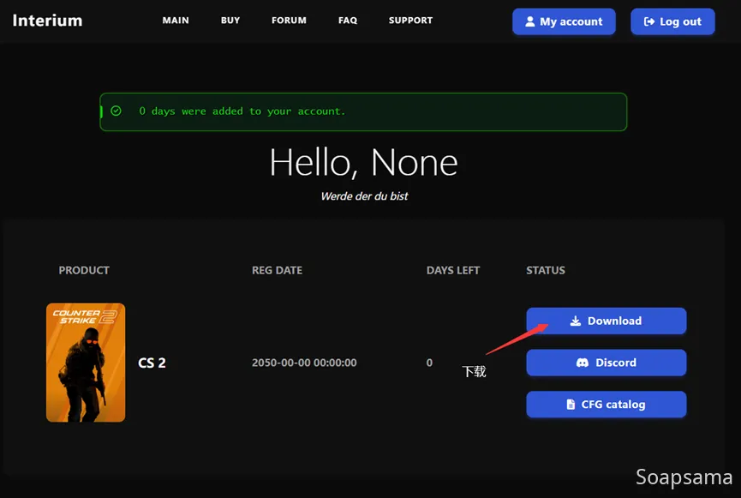Click the '0 days were added' notification text
Viewport: 741px width, 498px height.
click(242, 111)
